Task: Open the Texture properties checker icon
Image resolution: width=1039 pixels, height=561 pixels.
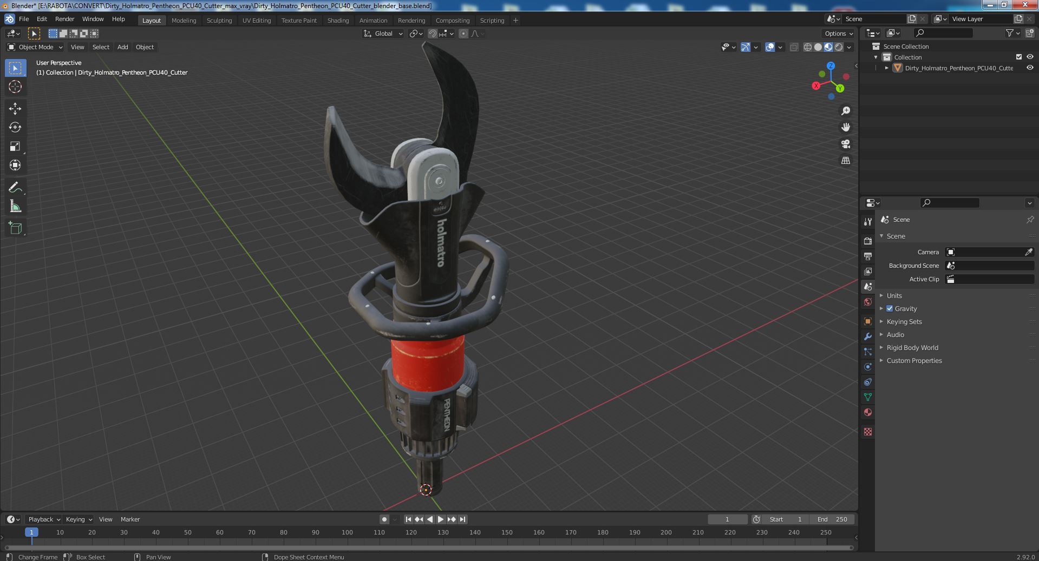Action: click(868, 432)
